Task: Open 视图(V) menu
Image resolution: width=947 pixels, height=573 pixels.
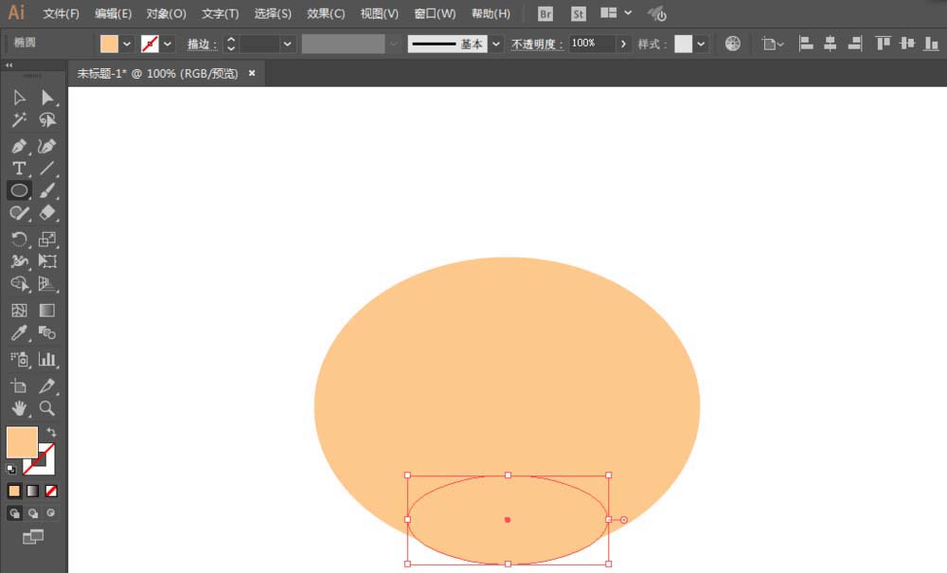Action: pos(380,13)
